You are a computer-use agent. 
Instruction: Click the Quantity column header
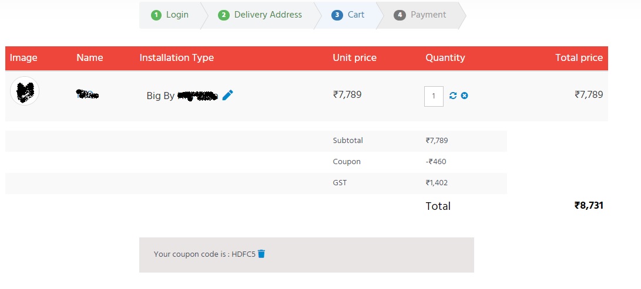coord(445,57)
